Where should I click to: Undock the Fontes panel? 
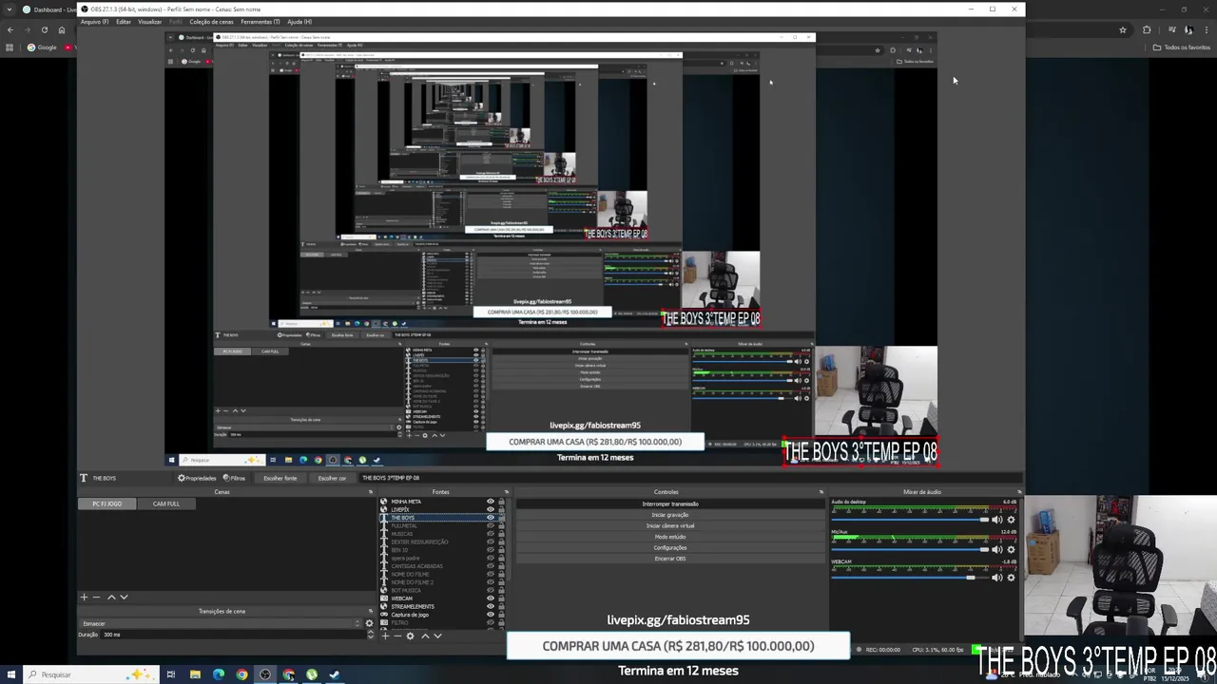[506, 492]
